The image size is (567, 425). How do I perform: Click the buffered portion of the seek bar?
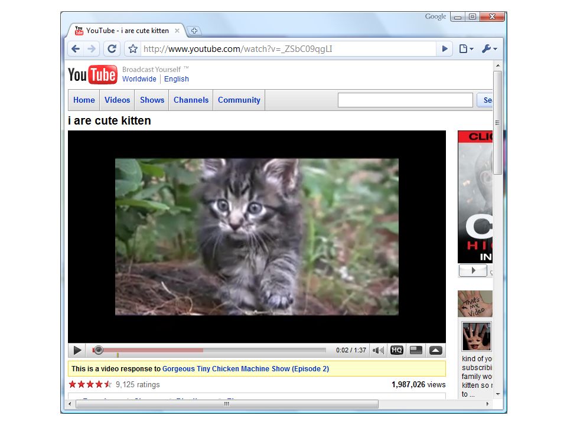click(154, 350)
